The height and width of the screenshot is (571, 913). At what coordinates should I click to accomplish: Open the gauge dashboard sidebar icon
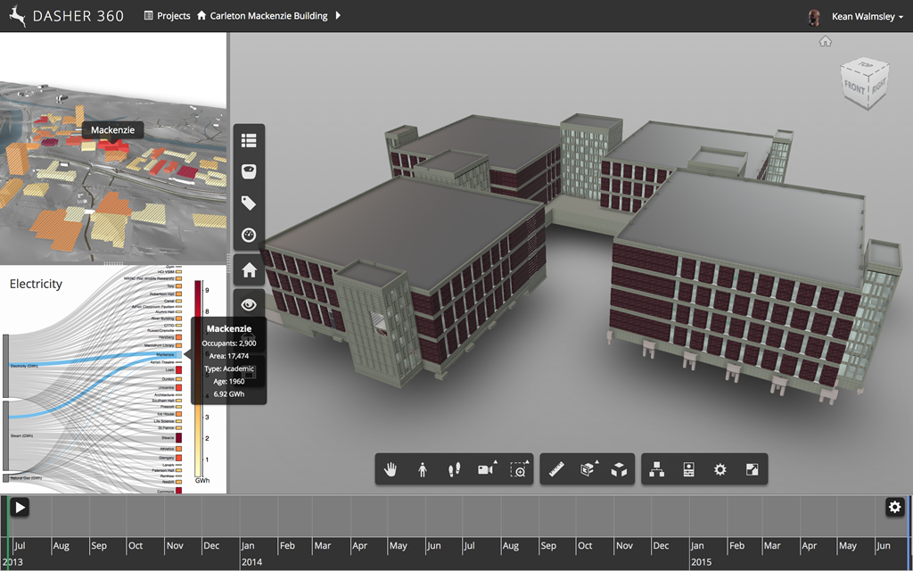click(249, 236)
